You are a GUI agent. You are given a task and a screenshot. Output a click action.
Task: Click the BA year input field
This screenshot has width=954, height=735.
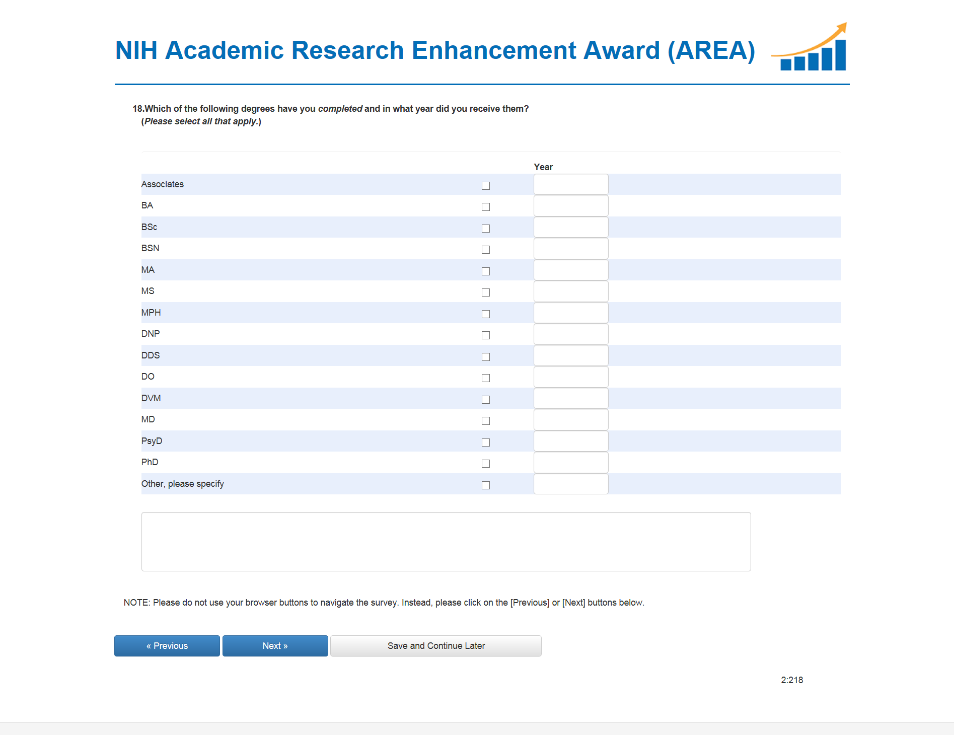[x=571, y=206]
